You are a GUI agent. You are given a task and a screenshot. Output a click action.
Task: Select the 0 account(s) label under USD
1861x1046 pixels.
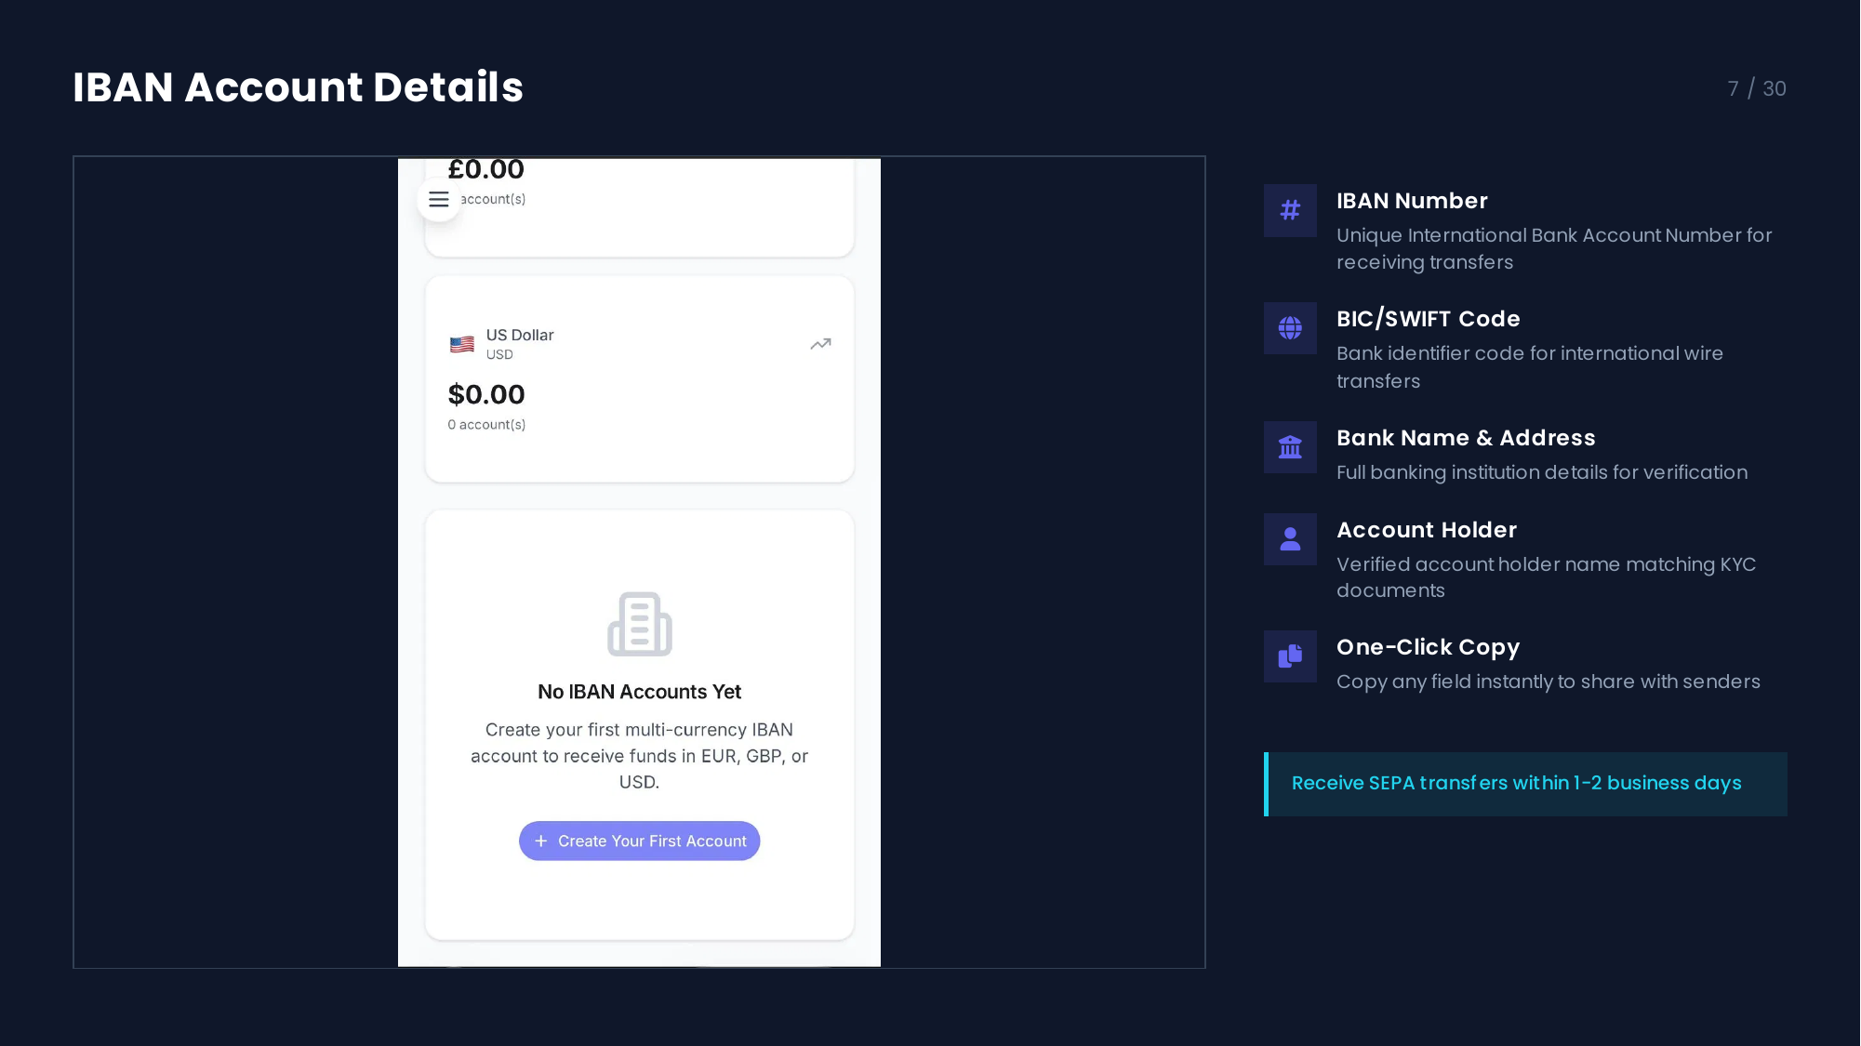coord(486,425)
